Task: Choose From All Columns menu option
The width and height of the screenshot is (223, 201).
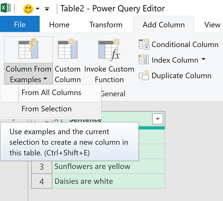Action: pos(51,93)
